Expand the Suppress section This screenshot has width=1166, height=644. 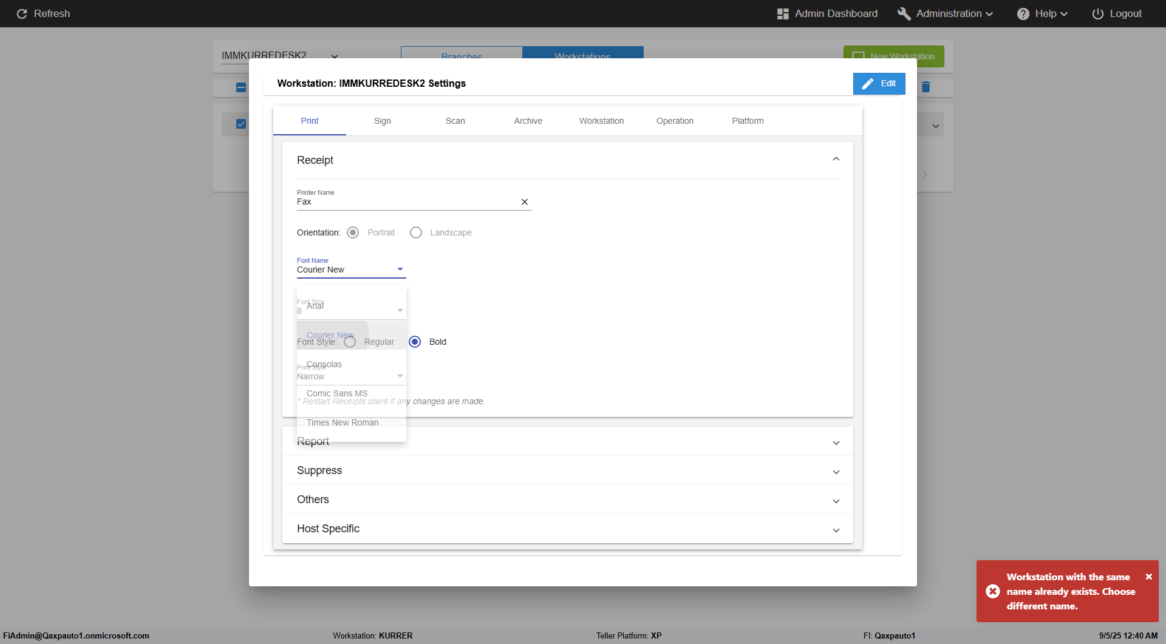836,472
